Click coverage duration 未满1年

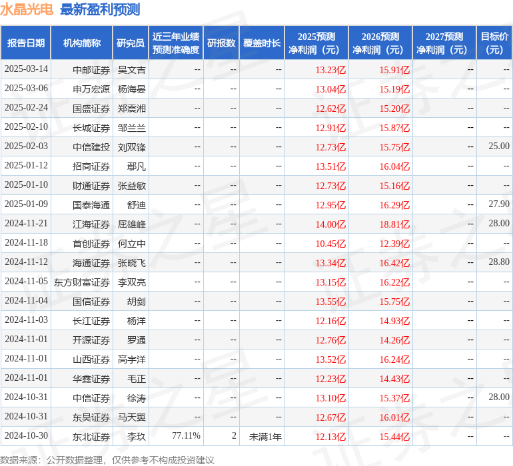tap(265, 437)
